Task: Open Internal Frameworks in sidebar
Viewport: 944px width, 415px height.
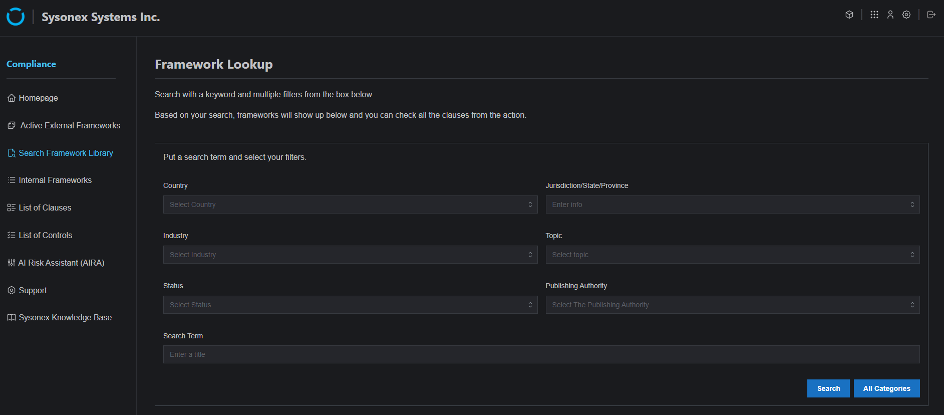Action: [x=55, y=180]
